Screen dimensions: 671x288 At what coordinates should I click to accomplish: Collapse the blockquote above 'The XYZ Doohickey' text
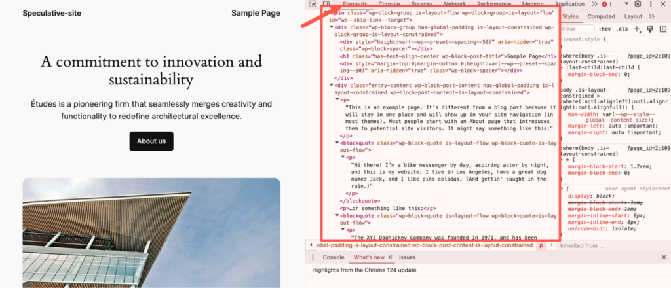click(x=337, y=216)
